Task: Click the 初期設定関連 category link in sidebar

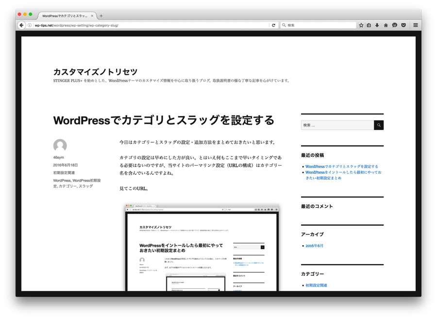Action: click(316, 285)
